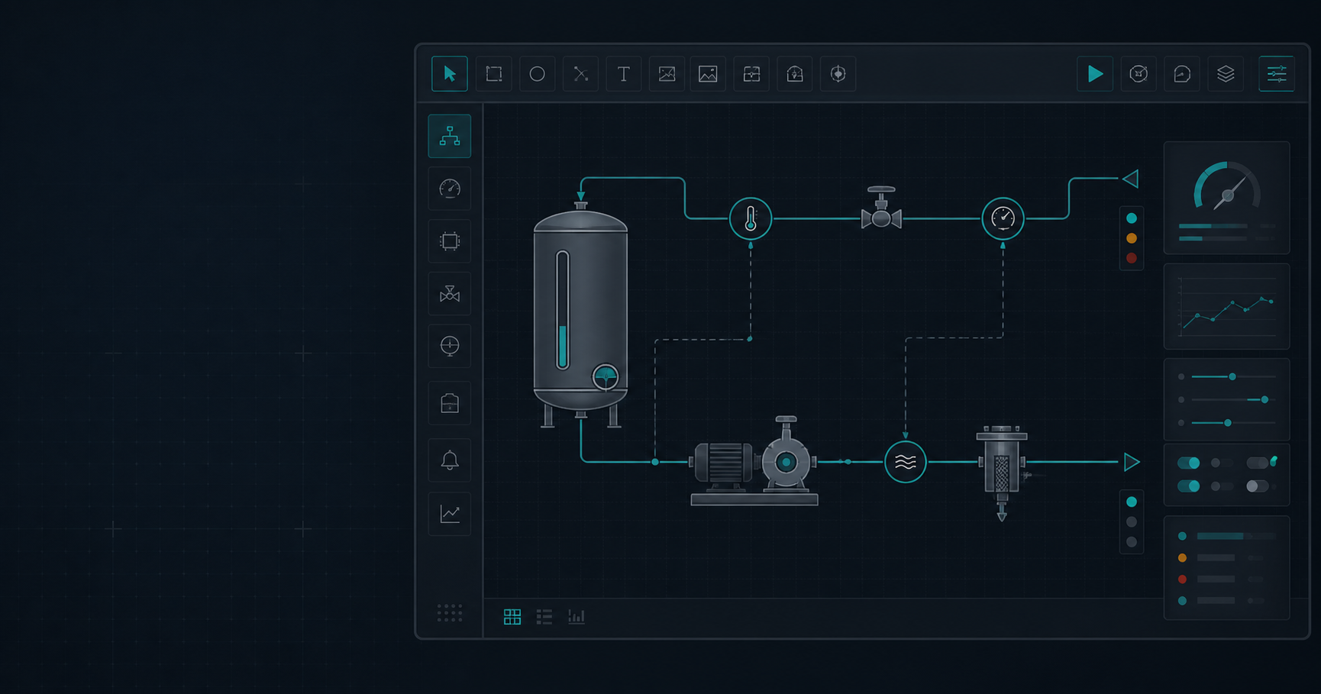Click the outlet arrow ending lower pipe

coord(1132,462)
